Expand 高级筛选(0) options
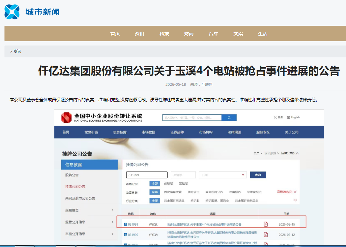Image resolution: width=346 pixels, height=247 pixels. coord(287,192)
